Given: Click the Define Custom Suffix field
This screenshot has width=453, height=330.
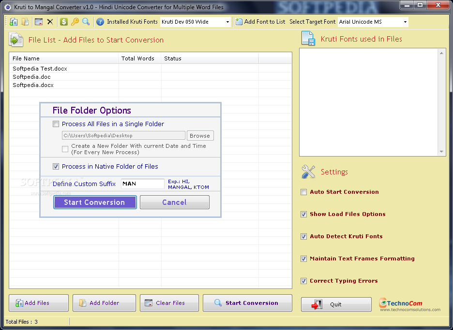Looking at the screenshot, I should tap(143, 184).
